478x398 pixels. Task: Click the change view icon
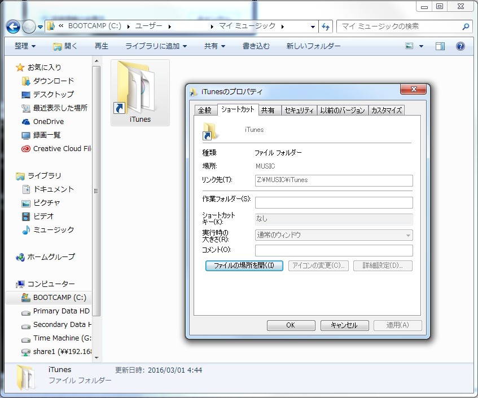pyautogui.click(x=409, y=46)
